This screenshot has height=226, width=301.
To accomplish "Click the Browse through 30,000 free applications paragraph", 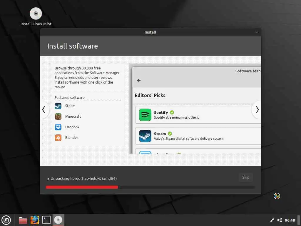I will [x=87, y=77].
